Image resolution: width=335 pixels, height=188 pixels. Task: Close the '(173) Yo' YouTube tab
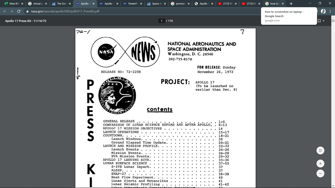(236, 4)
